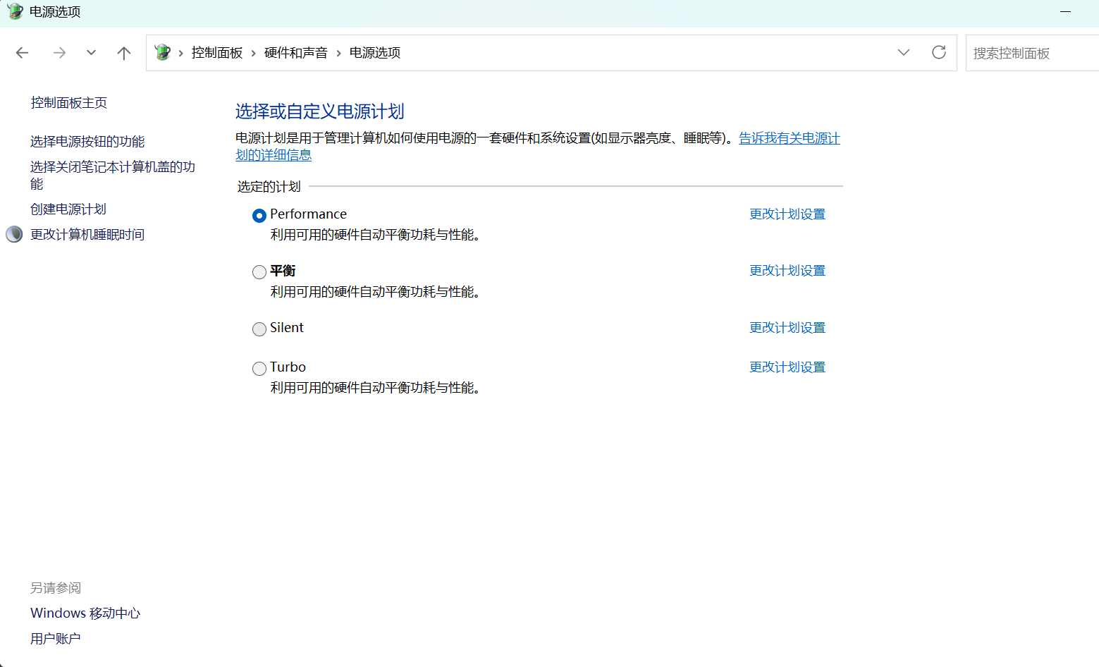Screen dimensions: 1099x667
Task: Go back using the back arrow
Action: point(23,53)
